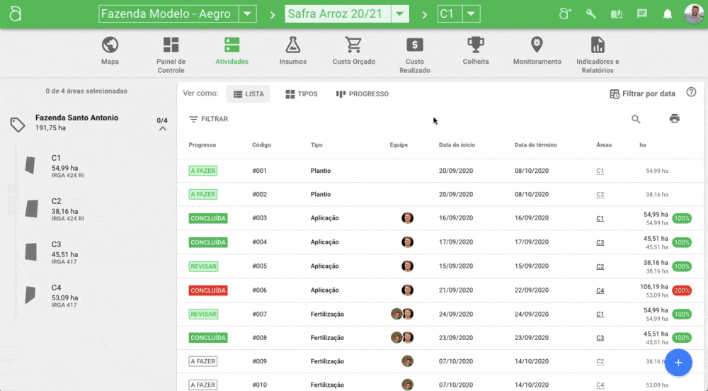Select area C1 in sidebar
The width and height of the screenshot is (708, 391).
tap(57, 166)
